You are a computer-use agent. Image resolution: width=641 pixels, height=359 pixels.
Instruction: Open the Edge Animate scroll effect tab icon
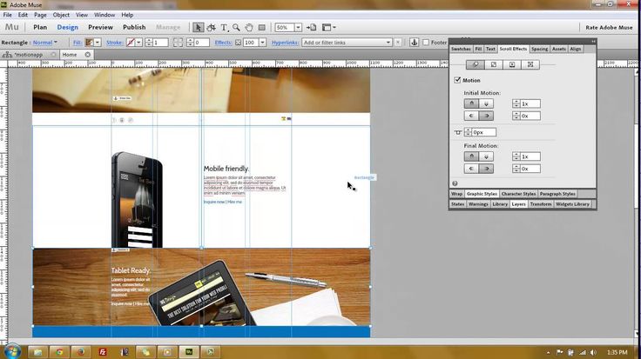(530, 64)
